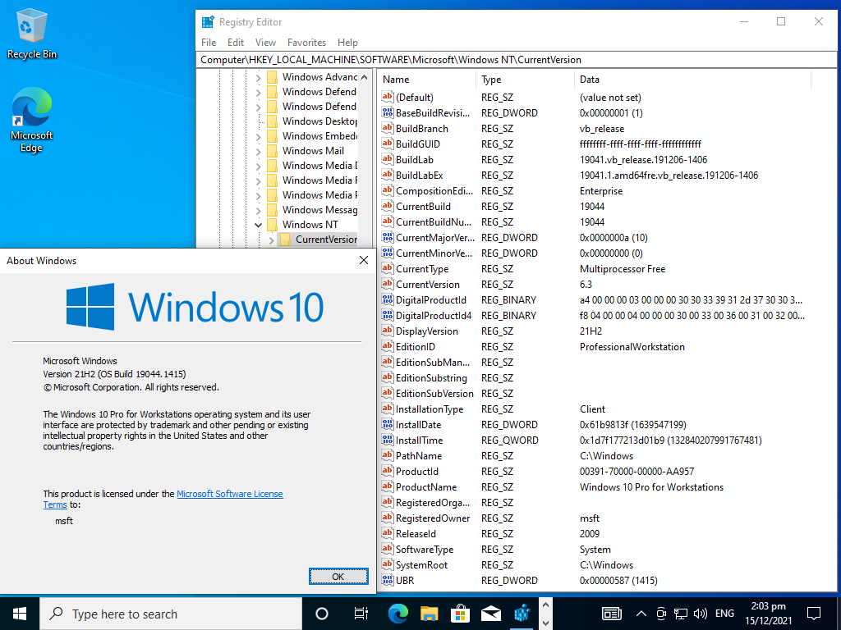Select the RegisteredOwner value row

(x=595, y=518)
